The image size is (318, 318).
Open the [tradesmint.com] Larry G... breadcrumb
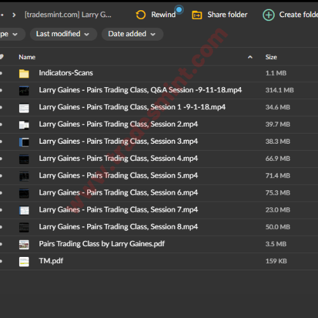point(68,15)
